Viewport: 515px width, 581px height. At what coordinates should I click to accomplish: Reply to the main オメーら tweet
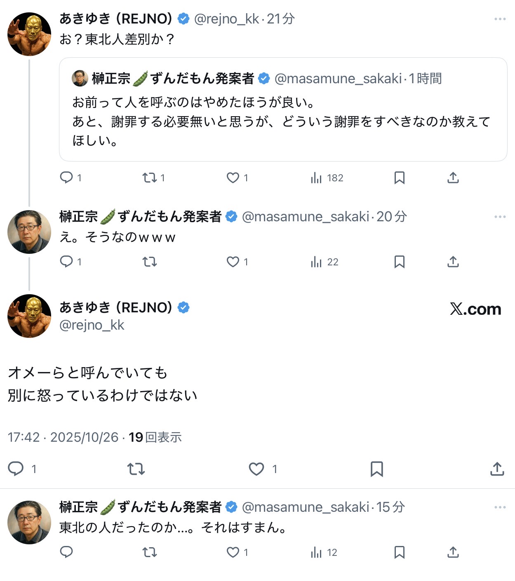[x=16, y=469]
